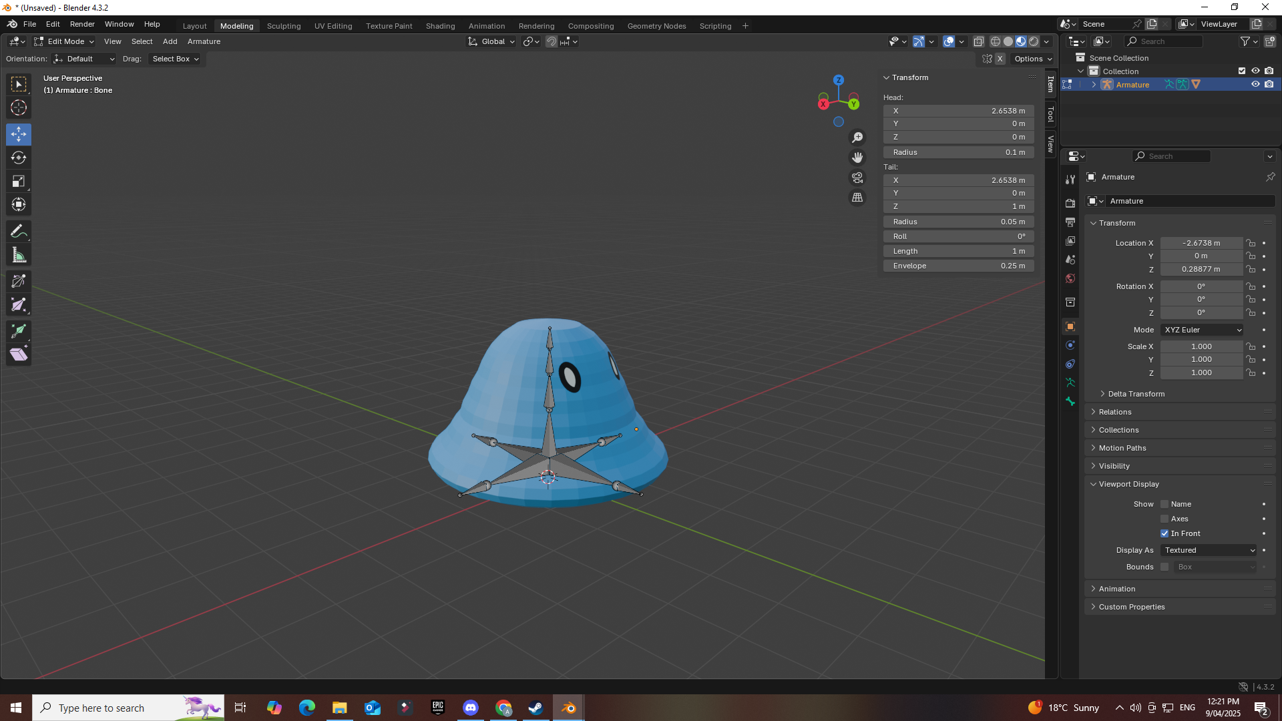Select the Scale tool

(x=19, y=181)
